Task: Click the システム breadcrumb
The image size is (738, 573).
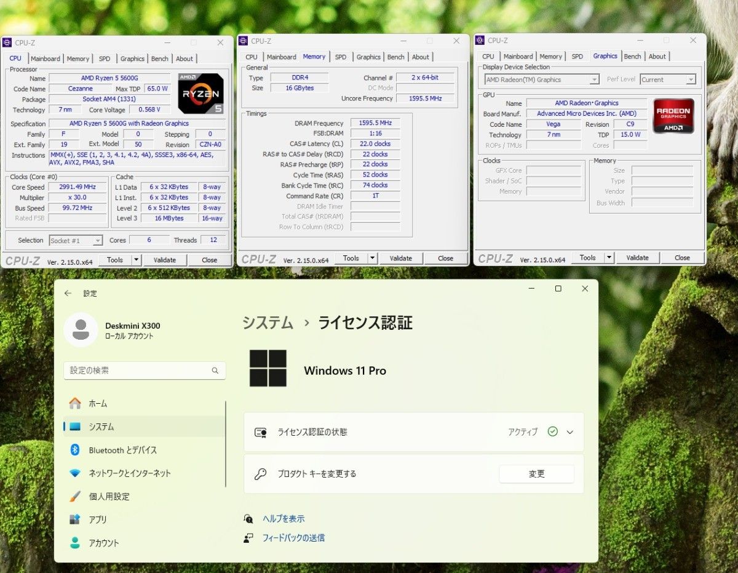Action: (268, 323)
